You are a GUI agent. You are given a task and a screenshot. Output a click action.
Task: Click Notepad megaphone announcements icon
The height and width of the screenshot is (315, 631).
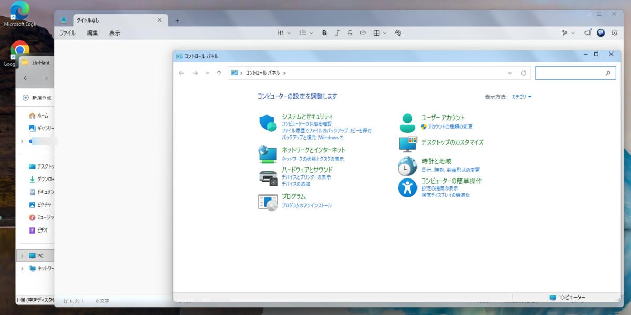(587, 33)
